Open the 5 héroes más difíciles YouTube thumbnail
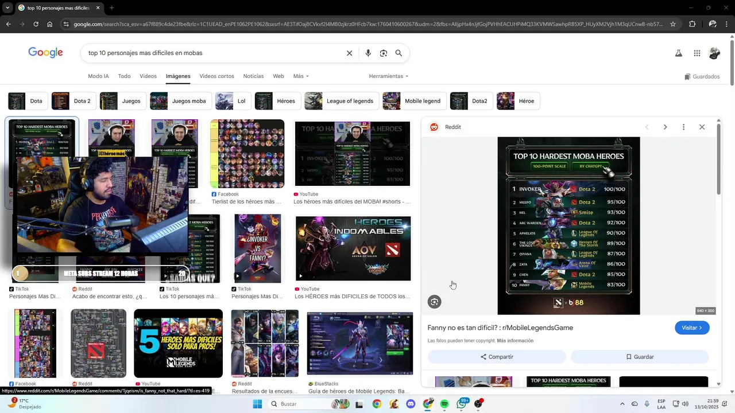 178,343
